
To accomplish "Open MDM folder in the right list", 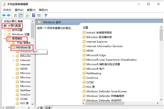I will [x=90, y=51].
